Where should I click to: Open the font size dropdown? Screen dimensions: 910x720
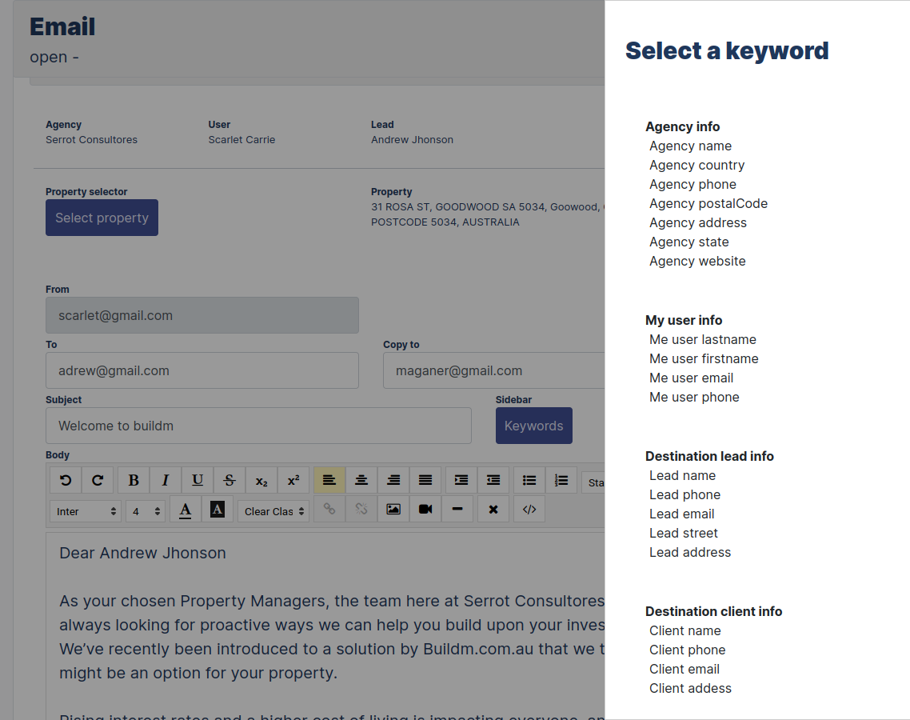click(146, 509)
